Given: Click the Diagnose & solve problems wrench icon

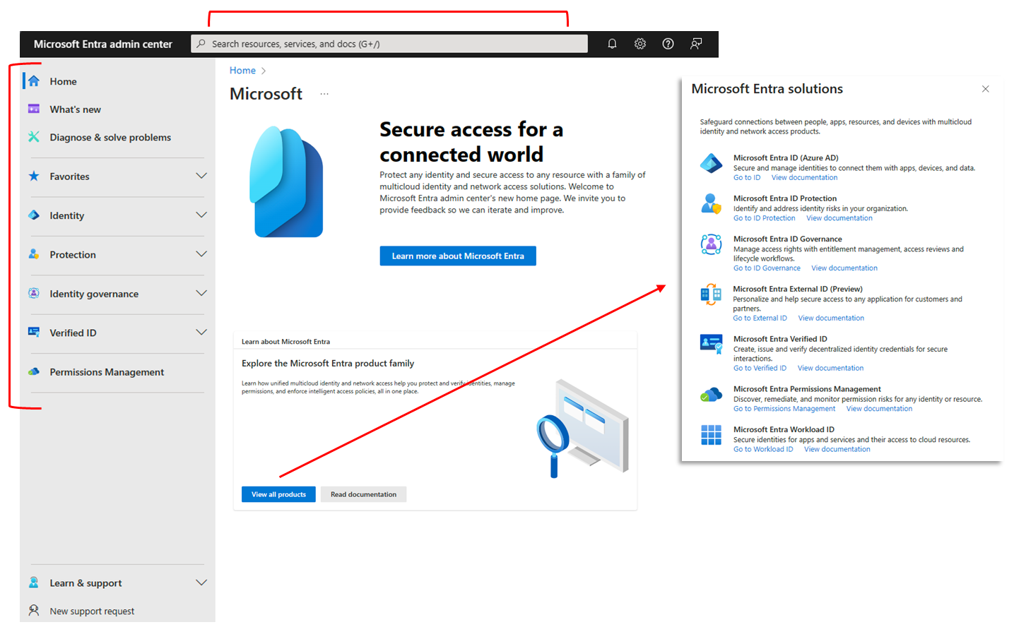Looking at the screenshot, I should point(34,137).
